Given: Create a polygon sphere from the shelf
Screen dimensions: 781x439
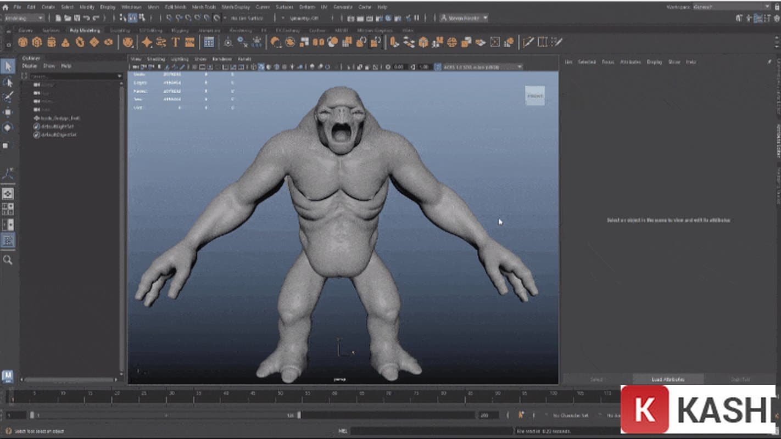Looking at the screenshot, I should pyautogui.click(x=22, y=42).
